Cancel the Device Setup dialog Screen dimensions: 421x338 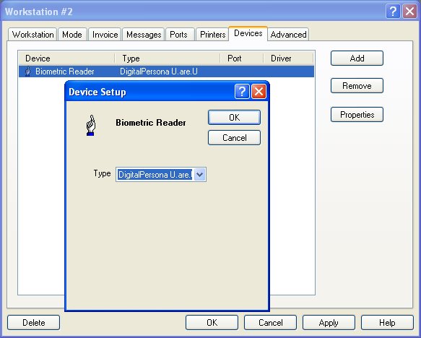[234, 138]
